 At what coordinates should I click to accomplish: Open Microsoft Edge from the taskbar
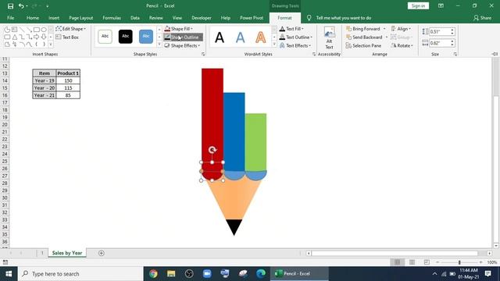coord(261,274)
